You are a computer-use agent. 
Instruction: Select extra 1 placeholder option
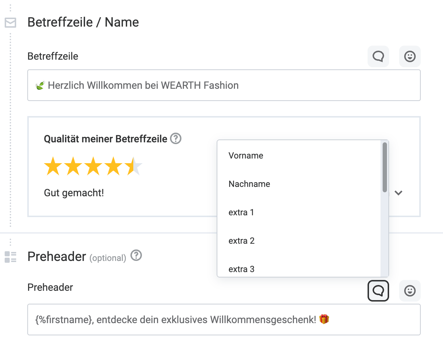point(241,212)
